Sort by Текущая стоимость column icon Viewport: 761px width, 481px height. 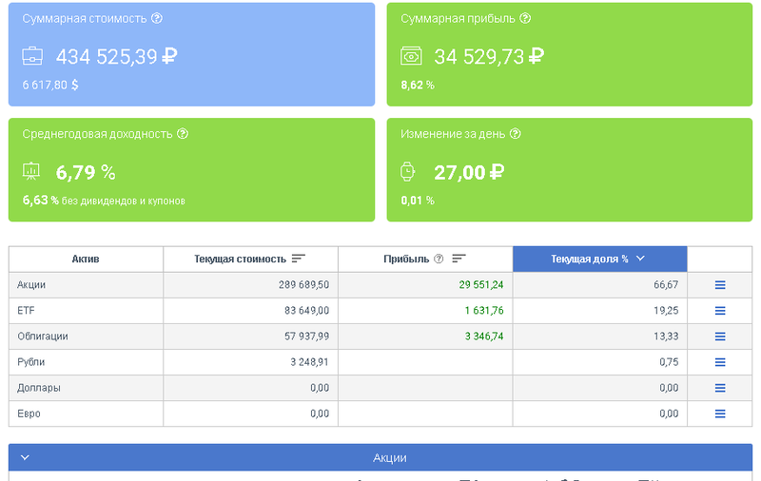299,259
